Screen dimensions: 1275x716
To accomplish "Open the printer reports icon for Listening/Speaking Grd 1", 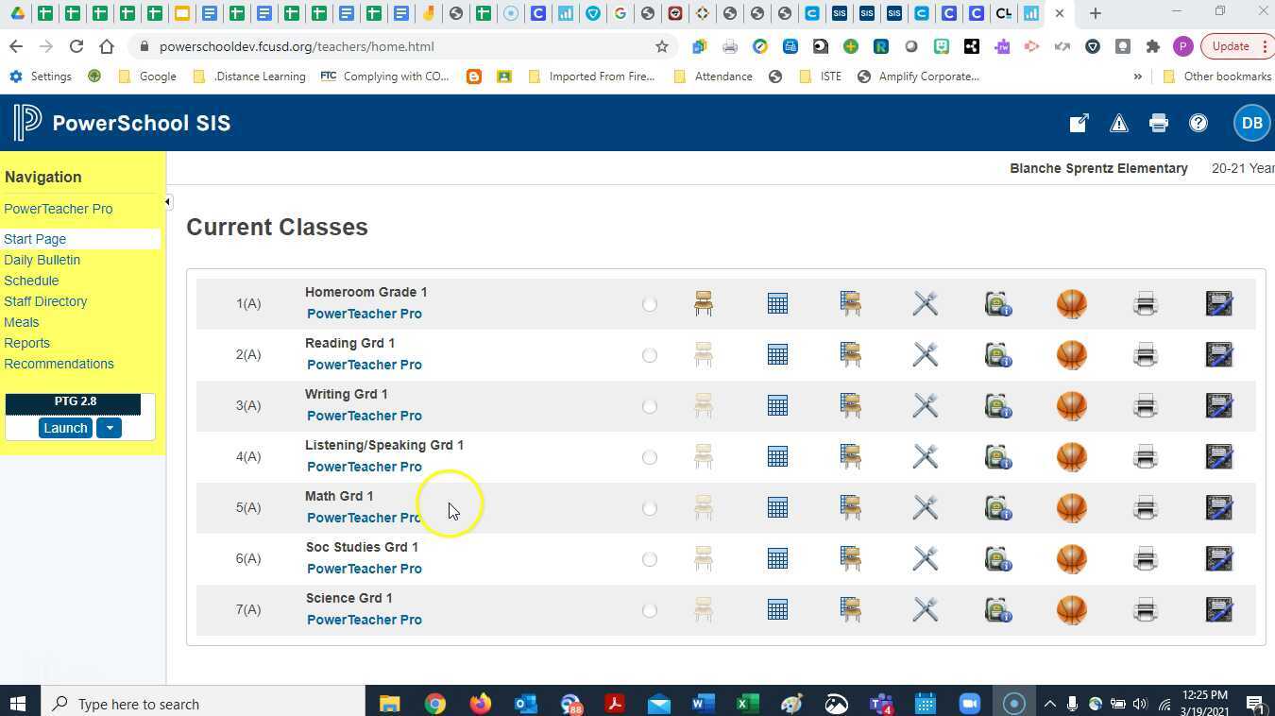I will pos(1145,456).
